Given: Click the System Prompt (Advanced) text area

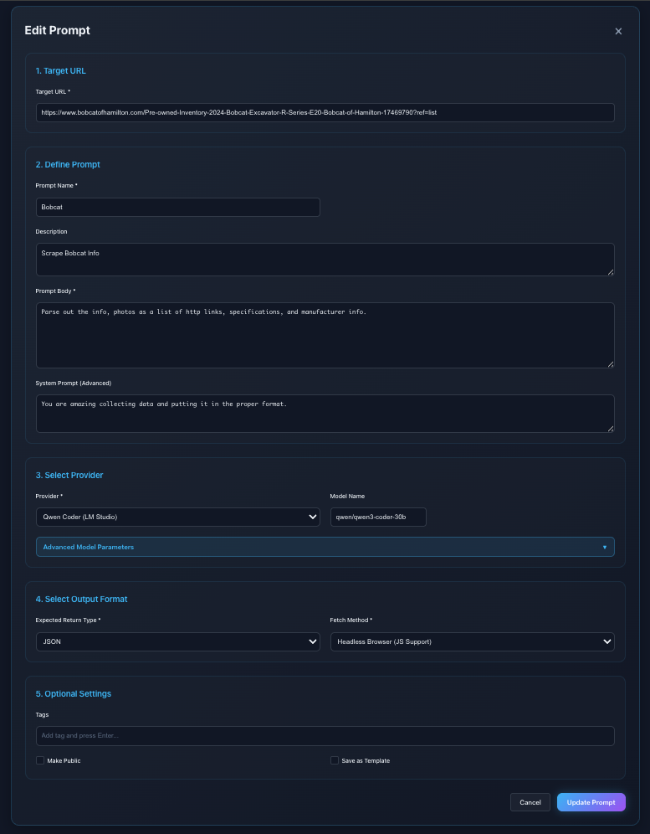Looking at the screenshot, I should coord(325,413).
